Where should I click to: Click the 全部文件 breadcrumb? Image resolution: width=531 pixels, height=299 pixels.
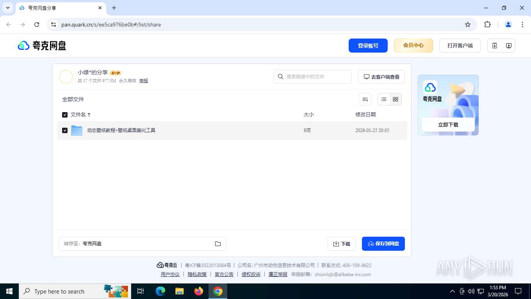click(73, 99)
